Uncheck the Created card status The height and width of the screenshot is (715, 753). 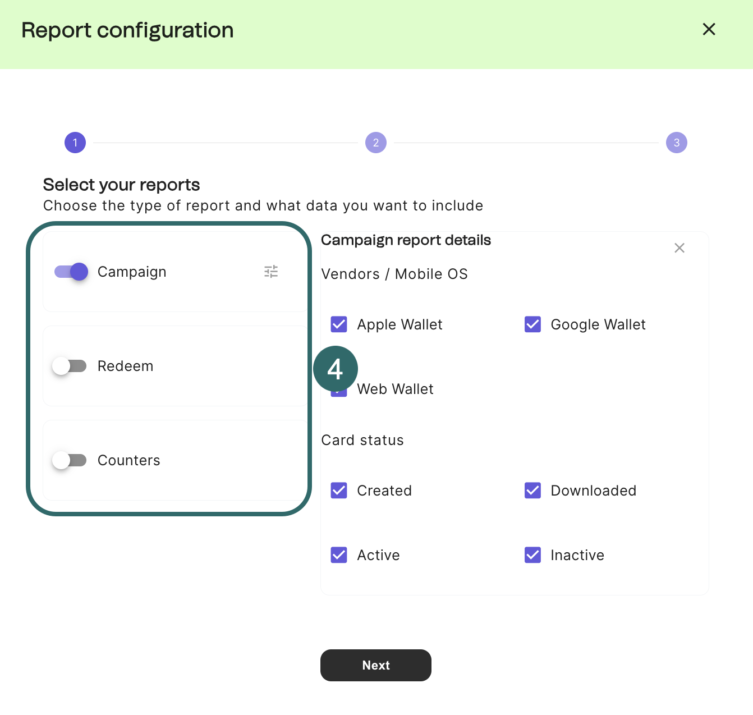[x=338, y=490]
